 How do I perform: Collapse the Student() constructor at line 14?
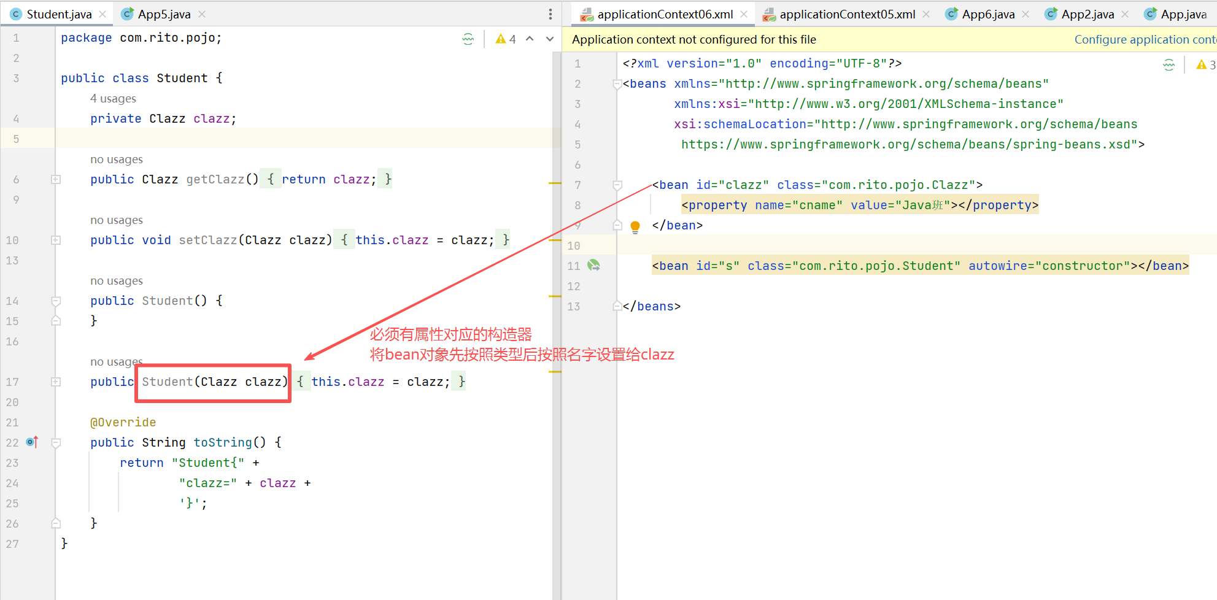56,301
